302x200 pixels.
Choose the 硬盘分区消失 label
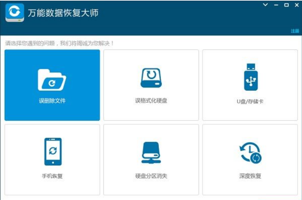tap(151, 176)
